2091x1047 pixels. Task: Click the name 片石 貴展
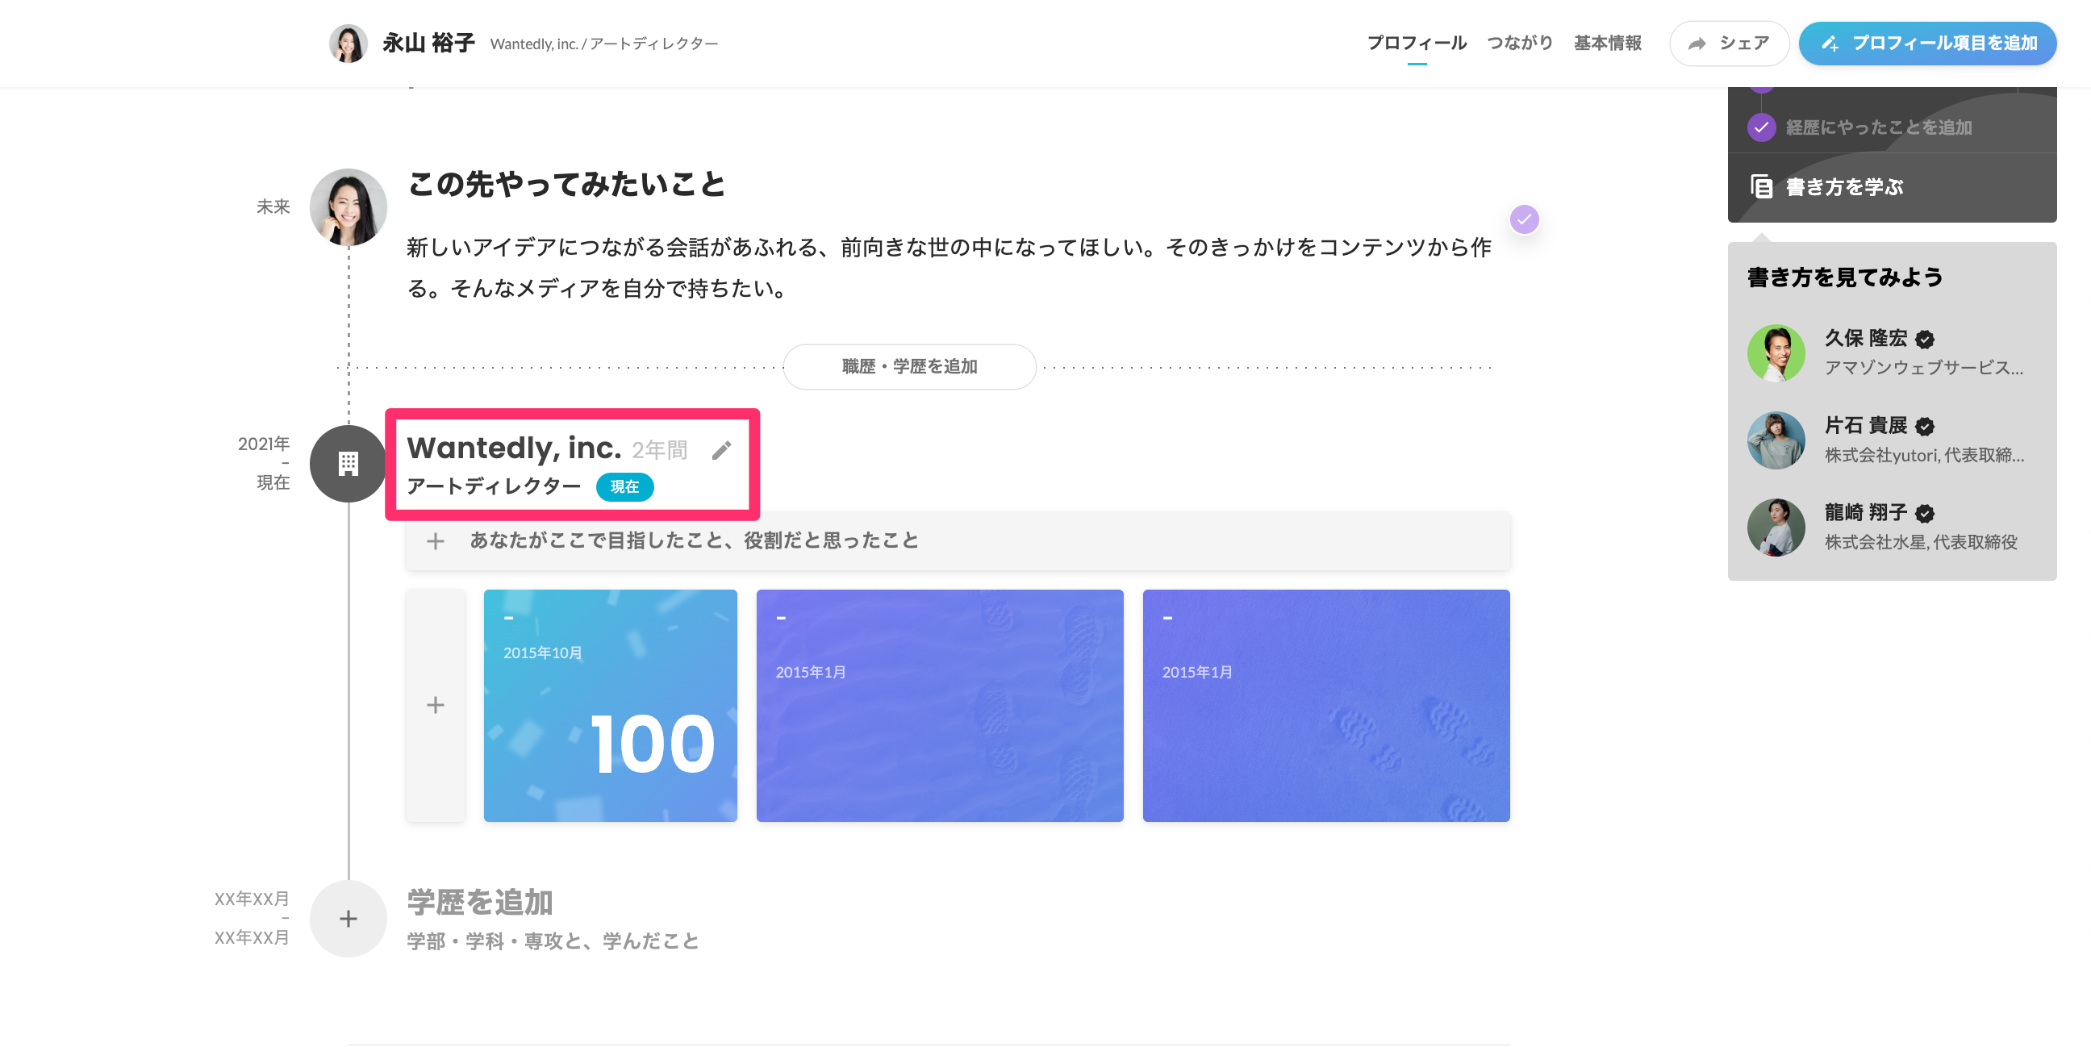click(1866, 426)
